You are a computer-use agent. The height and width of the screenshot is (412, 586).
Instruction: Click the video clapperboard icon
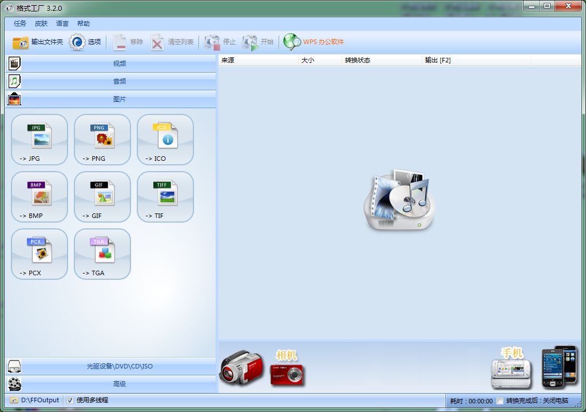tap(14, 64)
